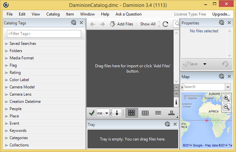
Task: Open the sort-by dropdown
Action: pyautogui.click(x=103, y=113)
